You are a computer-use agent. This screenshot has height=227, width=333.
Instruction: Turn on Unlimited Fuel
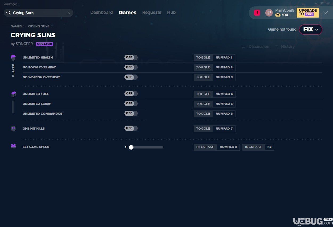point(131,94)
